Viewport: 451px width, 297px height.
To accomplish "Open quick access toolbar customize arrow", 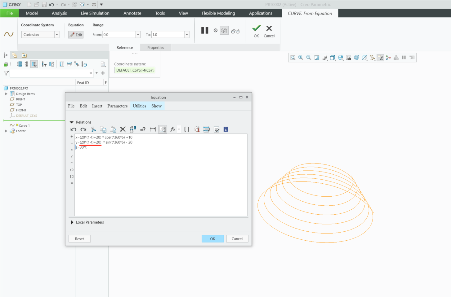I will pos(101,5).
